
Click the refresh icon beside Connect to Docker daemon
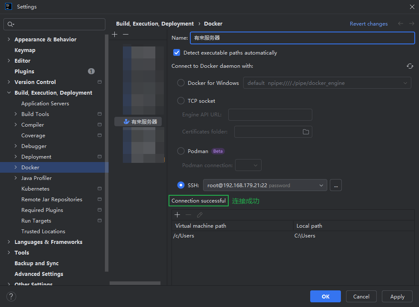pyautogui.click(x=410, y=66)
